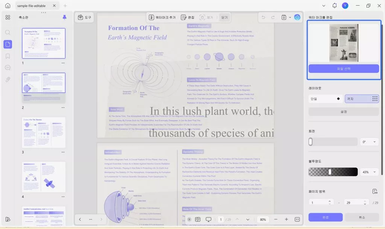
Task: Open the notifications bell
Action: 334,6
